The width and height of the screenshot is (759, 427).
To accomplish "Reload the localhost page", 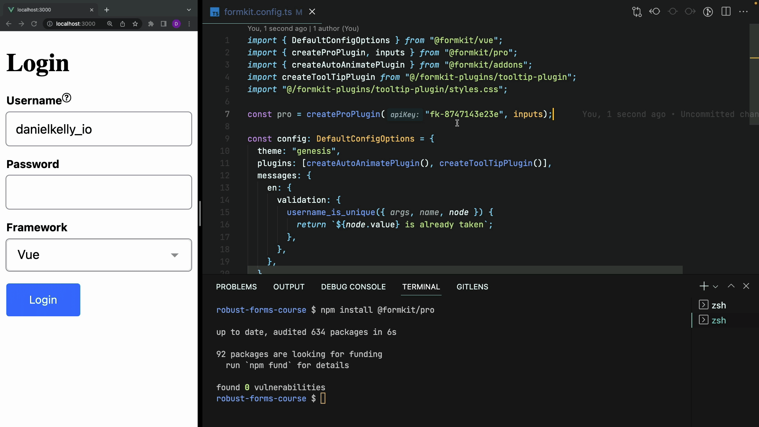I will click(34, 24).
